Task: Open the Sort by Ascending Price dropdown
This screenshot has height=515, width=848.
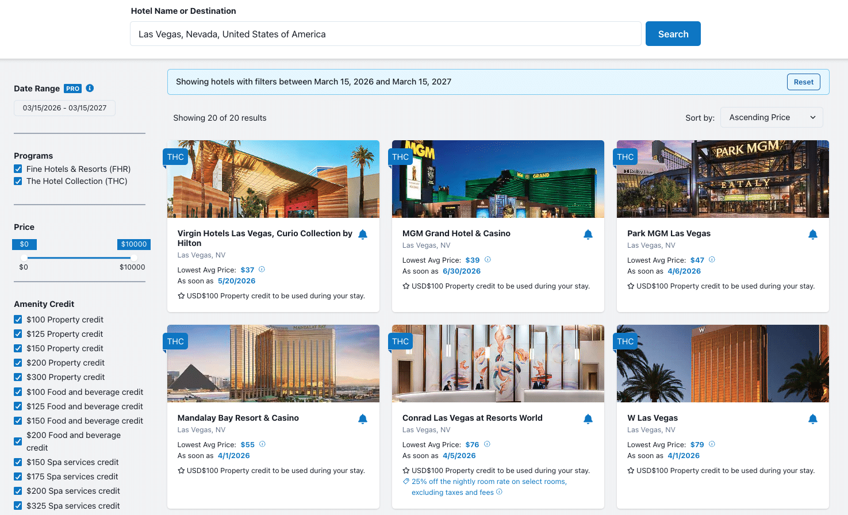Action: 771,117
